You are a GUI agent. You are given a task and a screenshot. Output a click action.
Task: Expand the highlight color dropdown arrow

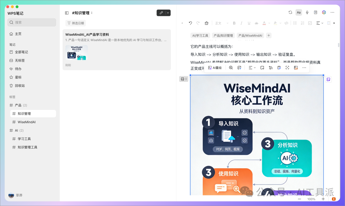(x=280, y=23)
